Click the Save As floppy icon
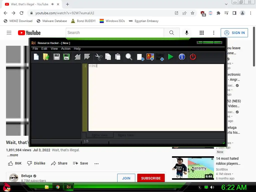This screenshot has height=192, width=256. (x=66, y=57)
